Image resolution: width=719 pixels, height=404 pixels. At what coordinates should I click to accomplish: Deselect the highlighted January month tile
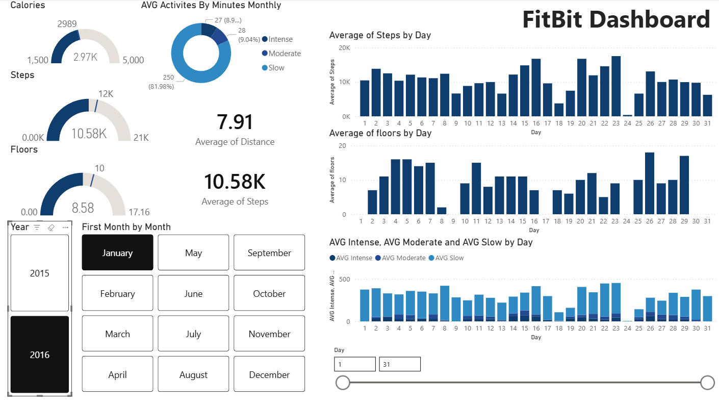point(117,252)
